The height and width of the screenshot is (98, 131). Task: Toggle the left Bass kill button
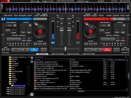click(58, 26)
